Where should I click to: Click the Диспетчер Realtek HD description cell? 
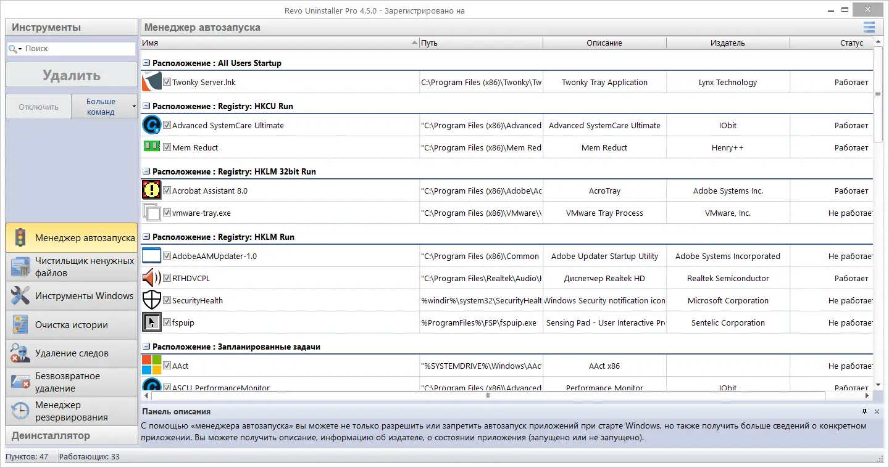click(604, 278)
